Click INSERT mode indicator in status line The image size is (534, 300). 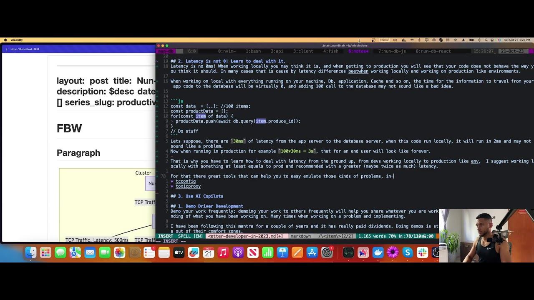(166, 236)
